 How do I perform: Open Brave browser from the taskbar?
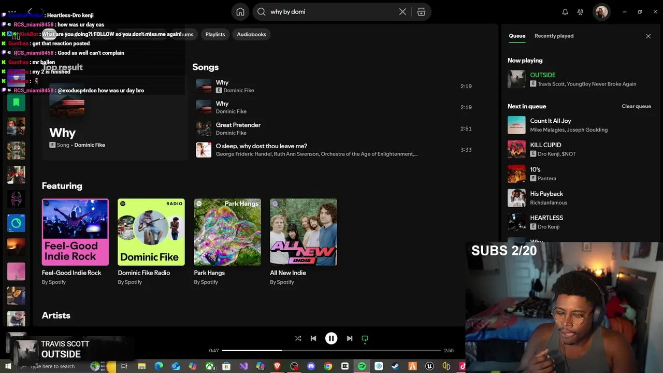tap(277, 366)
